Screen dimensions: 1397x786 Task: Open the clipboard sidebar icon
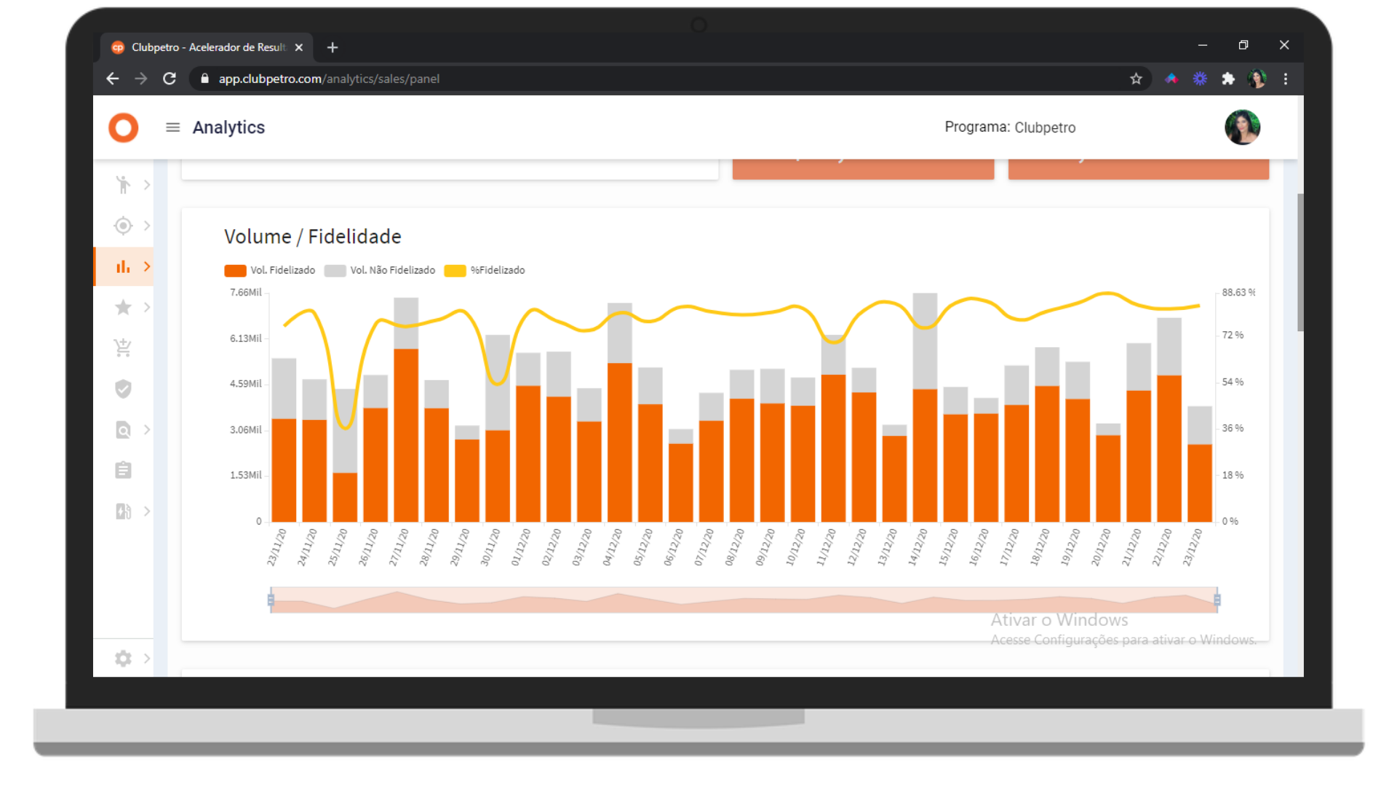point(123,470)
